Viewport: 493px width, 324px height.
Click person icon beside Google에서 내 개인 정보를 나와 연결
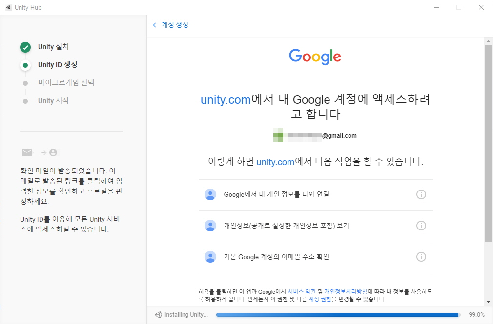coord(210,194)
